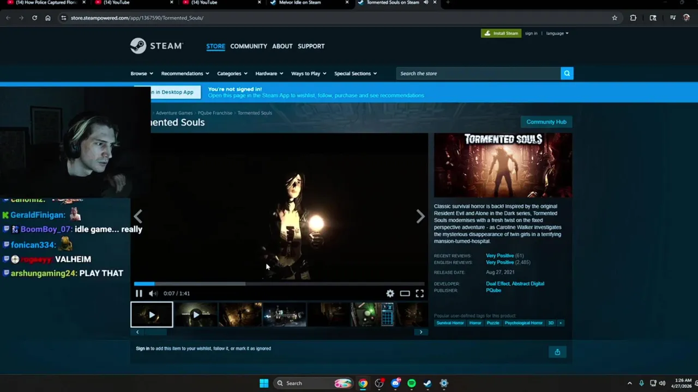Select Psychological Horror tag

(x=523, y=323)
